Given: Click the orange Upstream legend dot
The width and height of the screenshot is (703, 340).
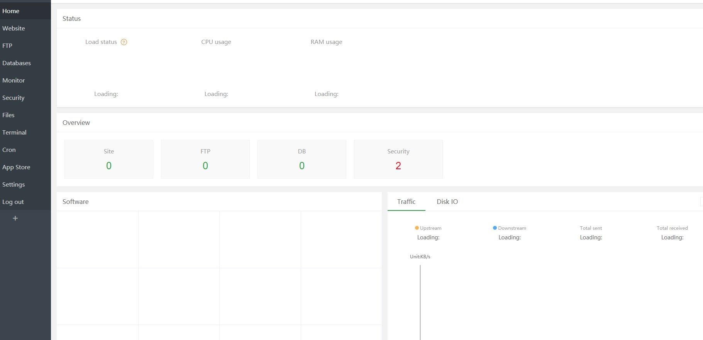Looking at the screenshot, I should coord(417,228).
